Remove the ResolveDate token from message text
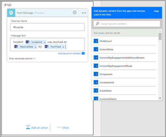 35,47
